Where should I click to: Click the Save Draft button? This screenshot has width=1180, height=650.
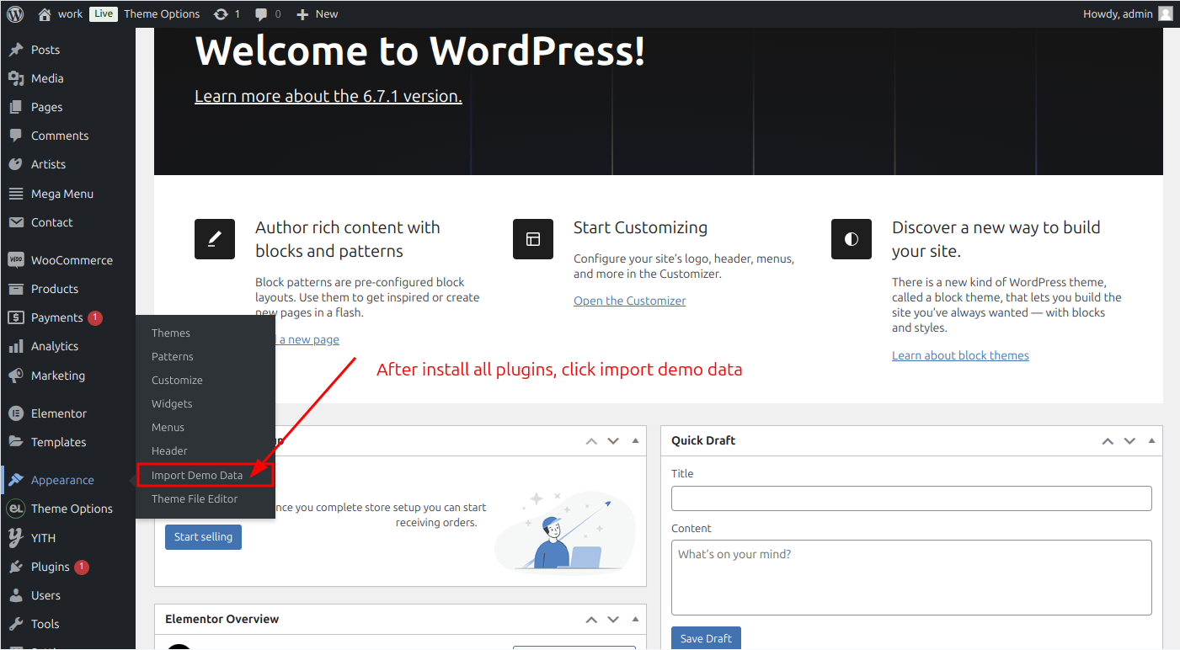pyautogui.click(x=706, y=638)
